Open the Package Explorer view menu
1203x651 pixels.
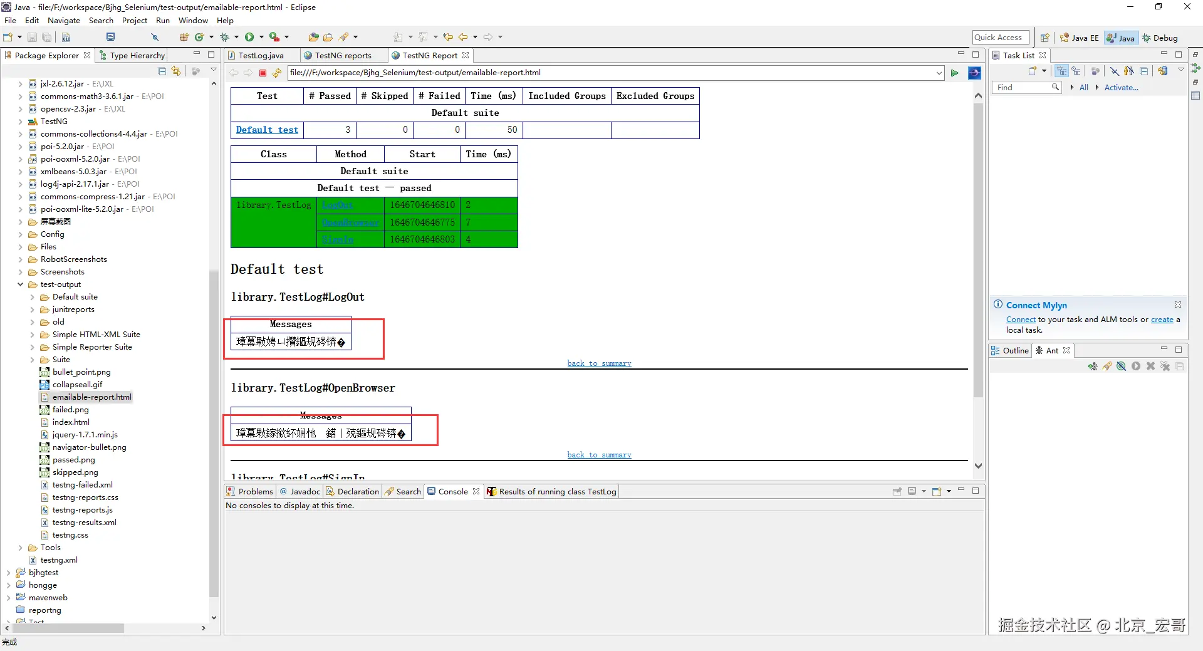coord(213,70)
